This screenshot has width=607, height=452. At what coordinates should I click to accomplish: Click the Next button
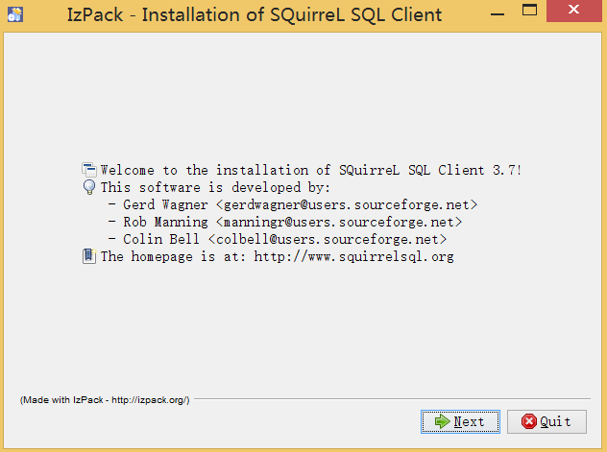[460, 421]
